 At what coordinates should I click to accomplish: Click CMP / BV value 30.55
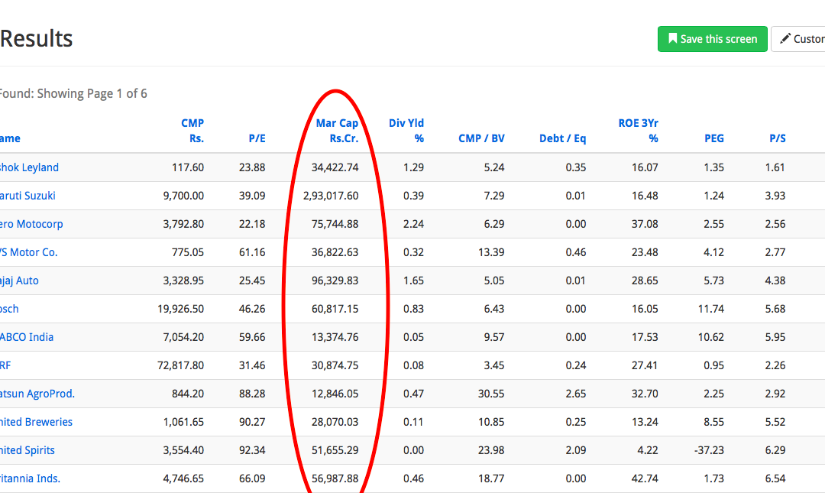491,394
